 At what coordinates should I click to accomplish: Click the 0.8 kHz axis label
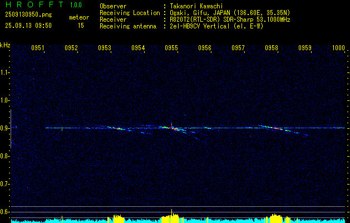coord(4,156)
